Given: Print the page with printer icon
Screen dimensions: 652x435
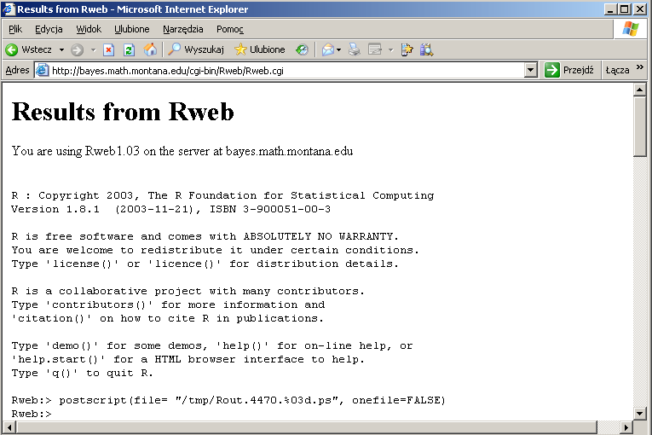Looking at the screenshot, I should [x=355, y=50].
